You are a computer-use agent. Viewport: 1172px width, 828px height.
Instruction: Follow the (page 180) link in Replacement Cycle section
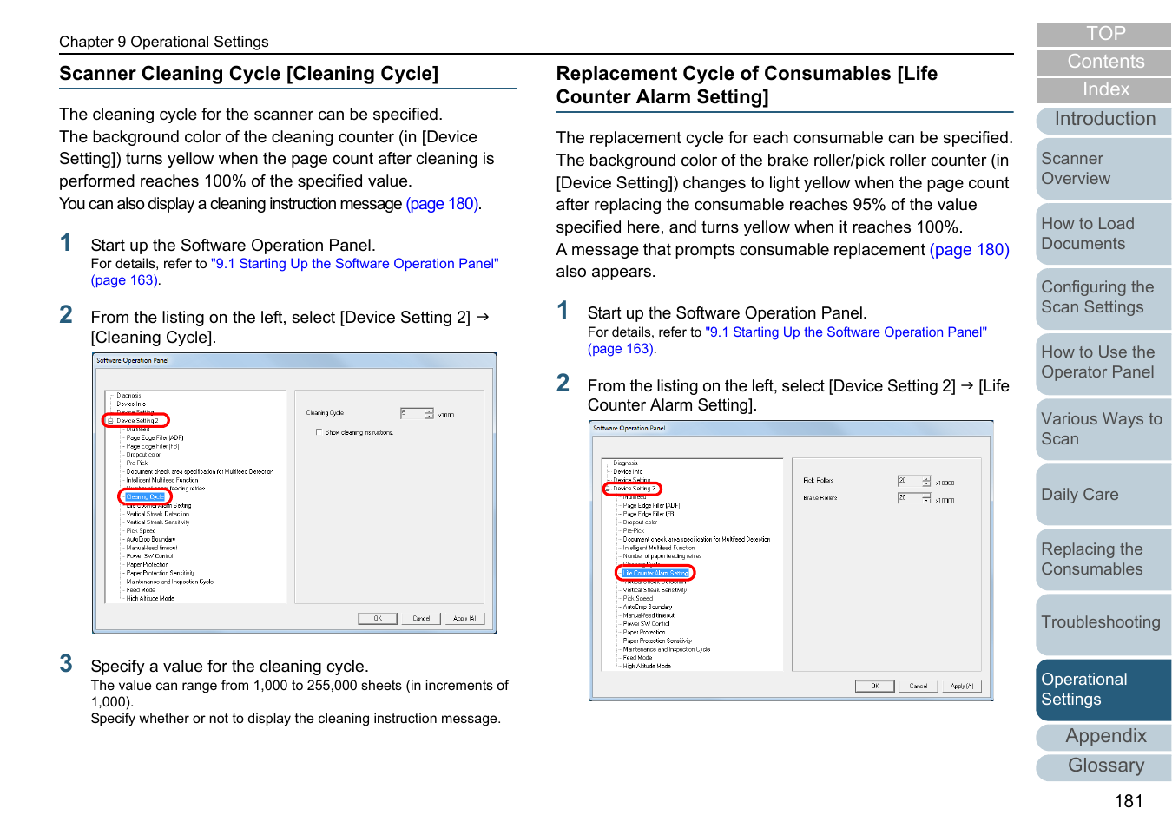tap(969, 250)
